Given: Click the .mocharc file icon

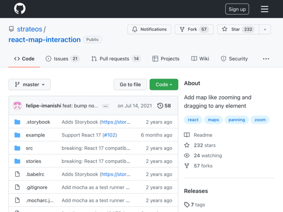Looking at the screenshot, I should click(17, 200).
